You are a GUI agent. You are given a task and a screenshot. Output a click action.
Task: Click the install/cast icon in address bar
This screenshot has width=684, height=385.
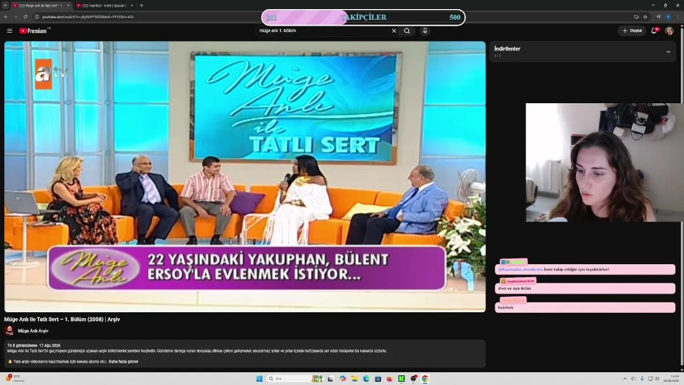636,17
